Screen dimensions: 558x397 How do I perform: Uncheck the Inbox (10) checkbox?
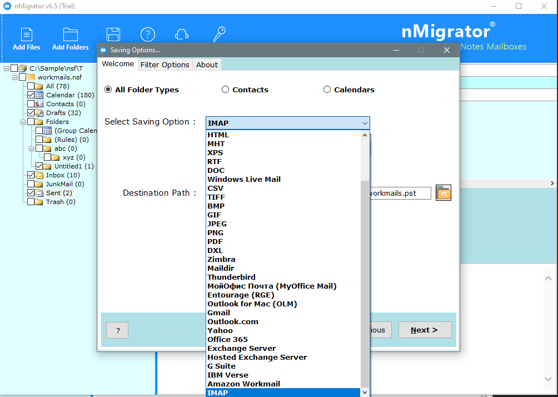(31, 175)
